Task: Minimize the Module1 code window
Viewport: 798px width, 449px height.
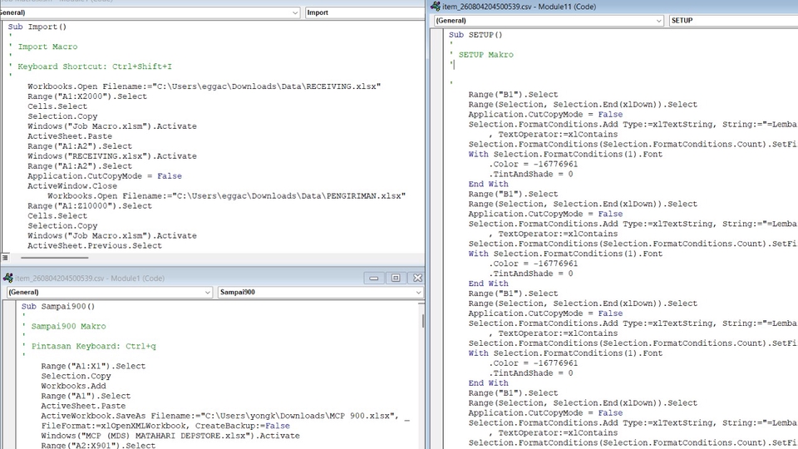Action: pyautogui.click(x=373, y=278)
